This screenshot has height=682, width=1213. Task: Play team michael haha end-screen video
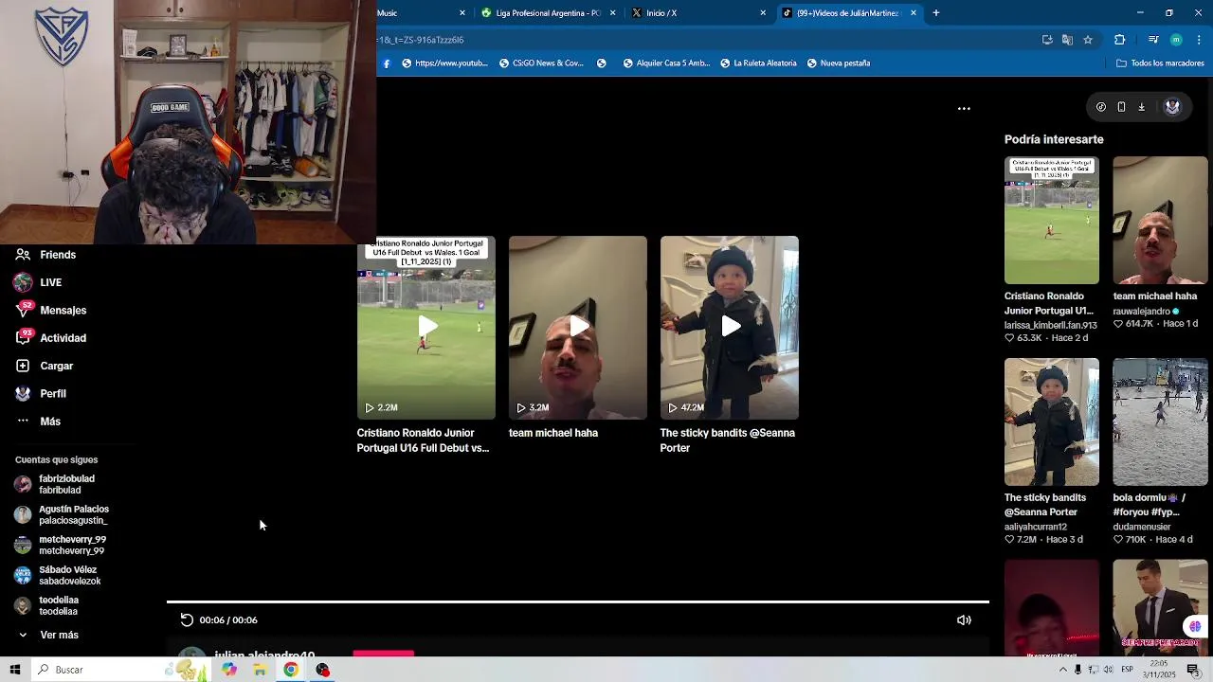pos(577,327)
